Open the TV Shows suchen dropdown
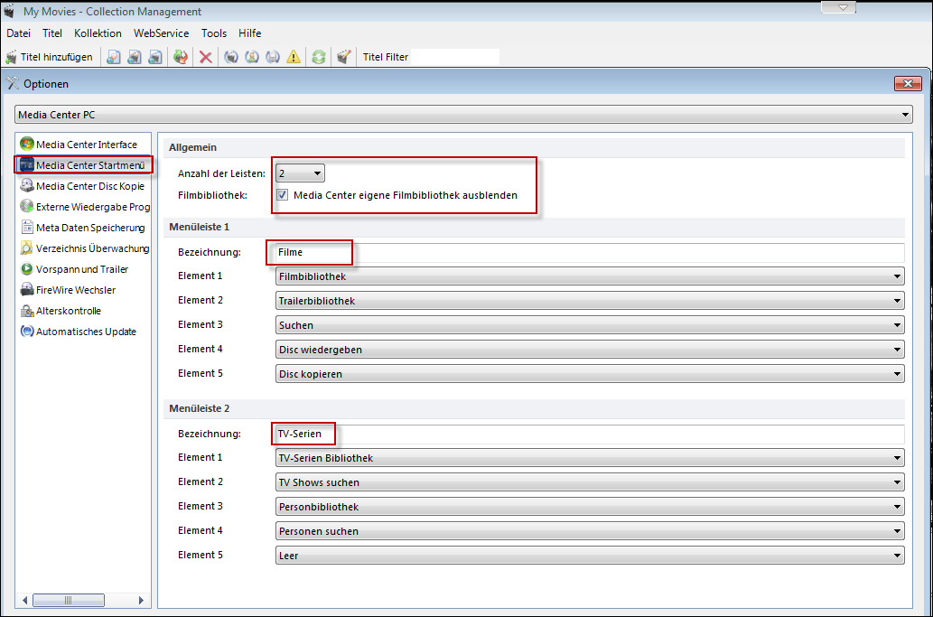Image resolution: width=933 pixels, height=617 pixels. coord(590,482)
